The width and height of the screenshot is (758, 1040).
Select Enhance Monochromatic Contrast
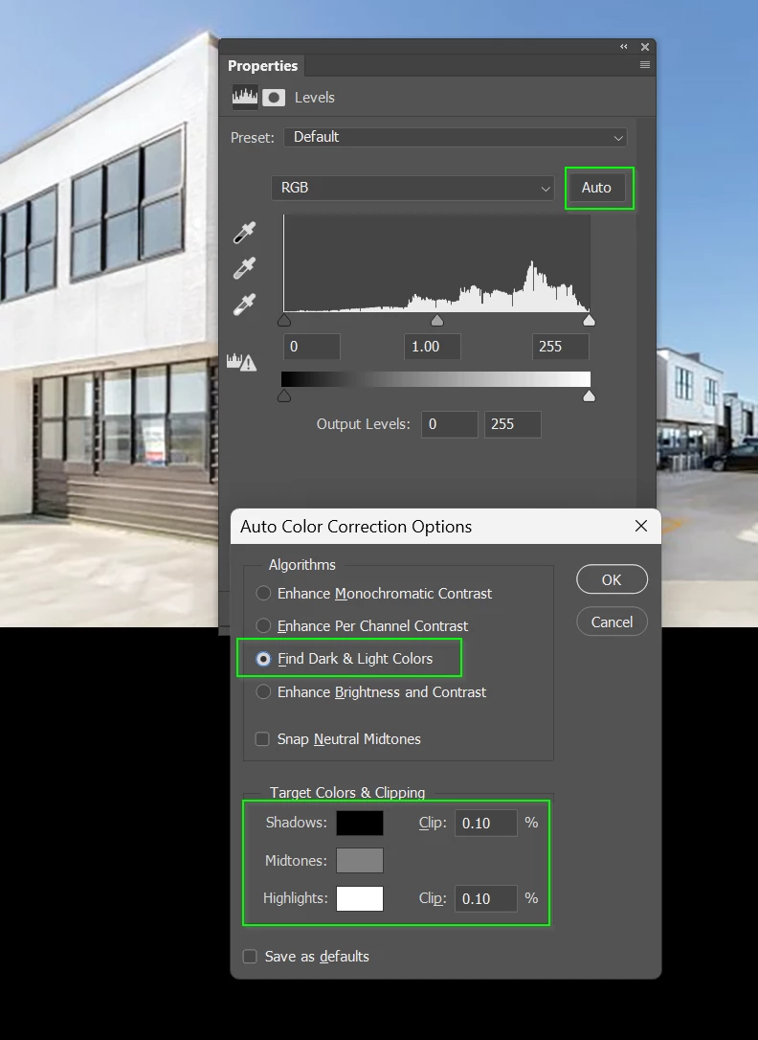tap(374, 594)
